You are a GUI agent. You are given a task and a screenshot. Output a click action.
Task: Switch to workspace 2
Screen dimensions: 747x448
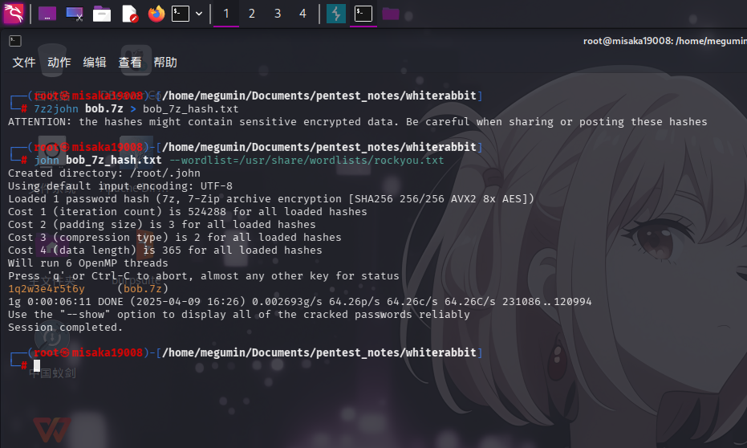(x=252, y=14)
